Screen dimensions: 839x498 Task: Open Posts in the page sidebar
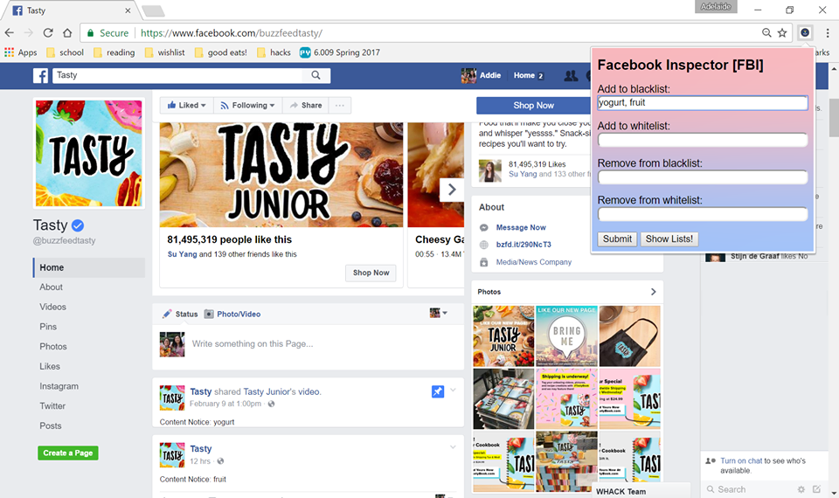point(51,425)
